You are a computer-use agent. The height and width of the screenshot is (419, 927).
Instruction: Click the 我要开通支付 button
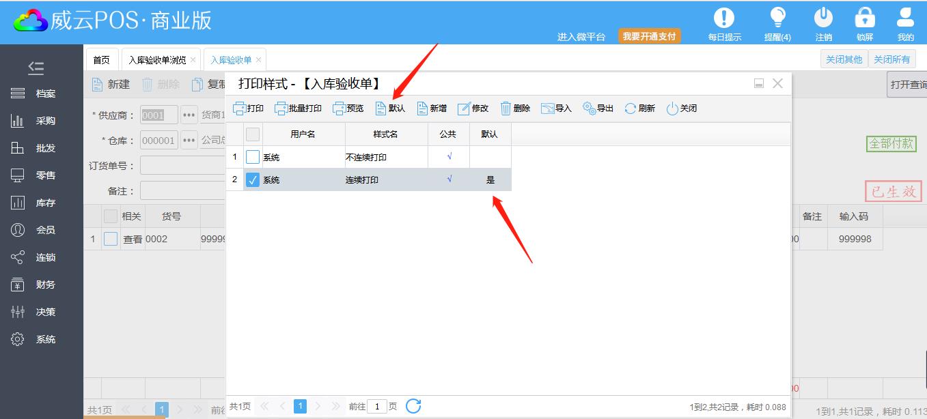click(x=650, y=36)
